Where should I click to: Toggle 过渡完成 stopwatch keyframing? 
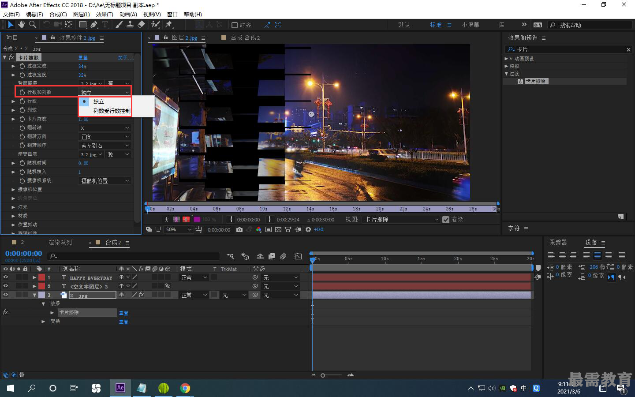pyautogui.click(x=22, y=66)
